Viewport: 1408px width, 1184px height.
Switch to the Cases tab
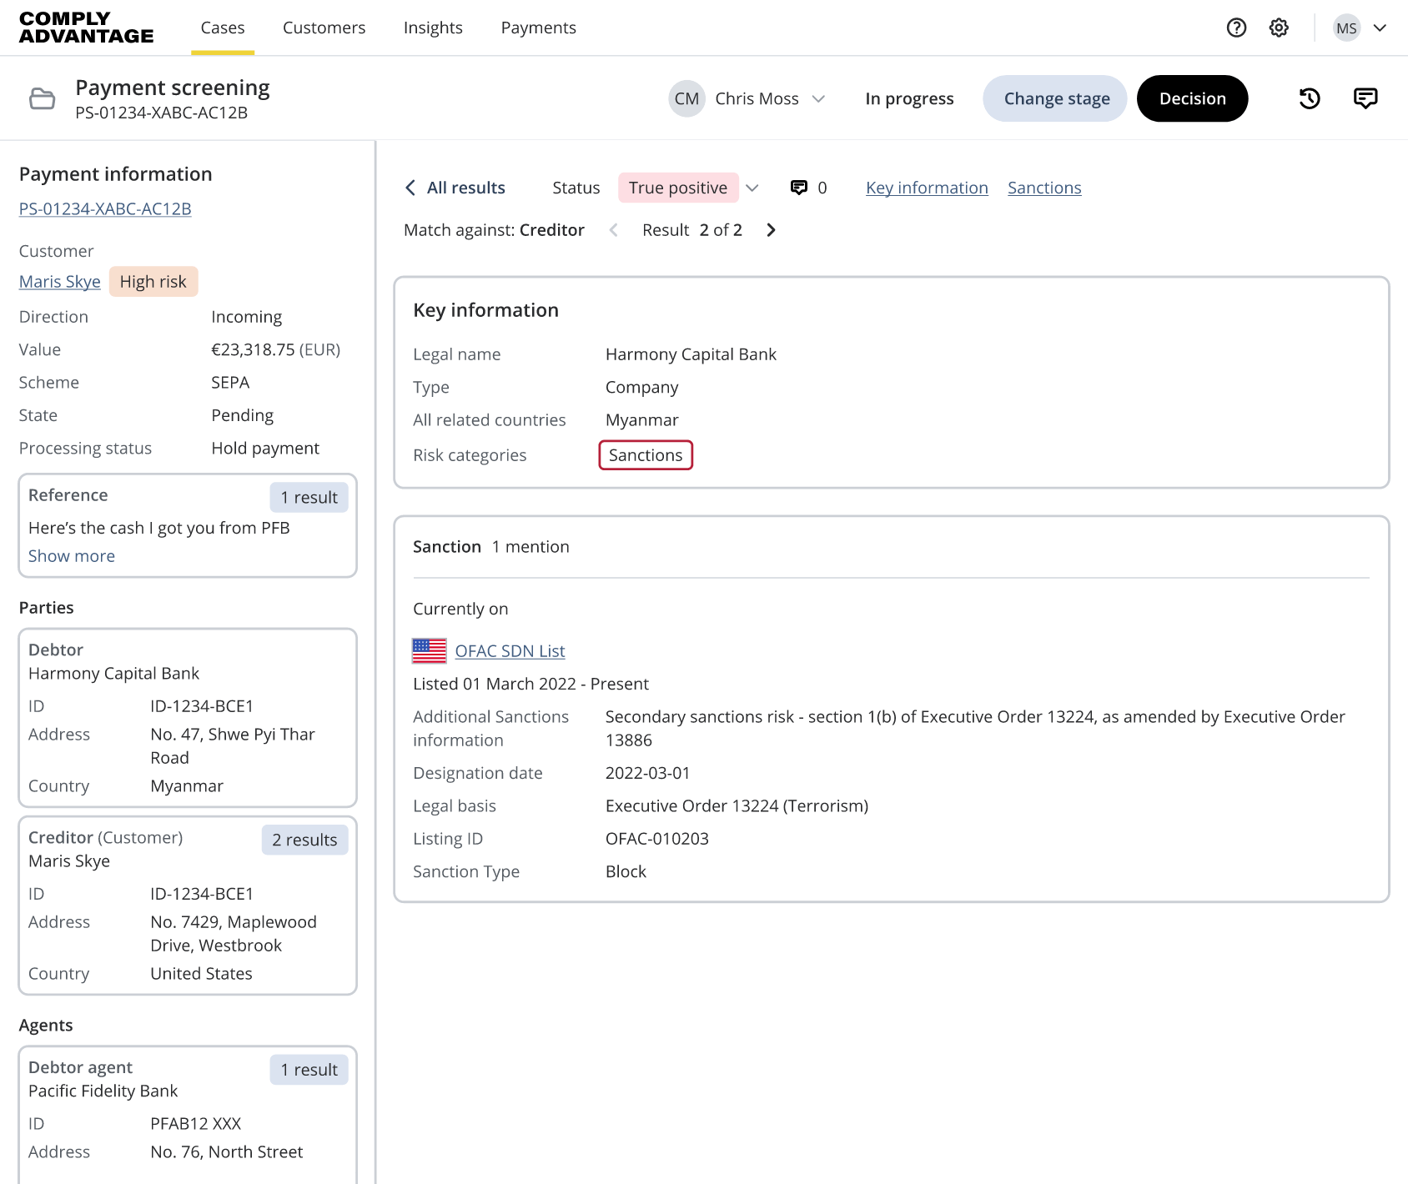click(223, 28)
